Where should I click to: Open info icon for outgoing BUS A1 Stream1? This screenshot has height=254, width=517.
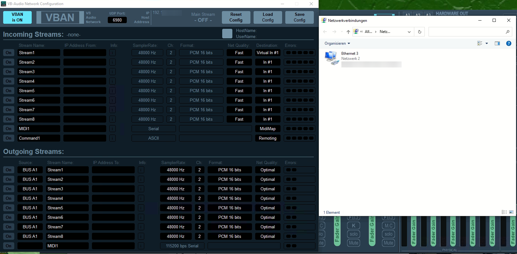pos(141,170)
